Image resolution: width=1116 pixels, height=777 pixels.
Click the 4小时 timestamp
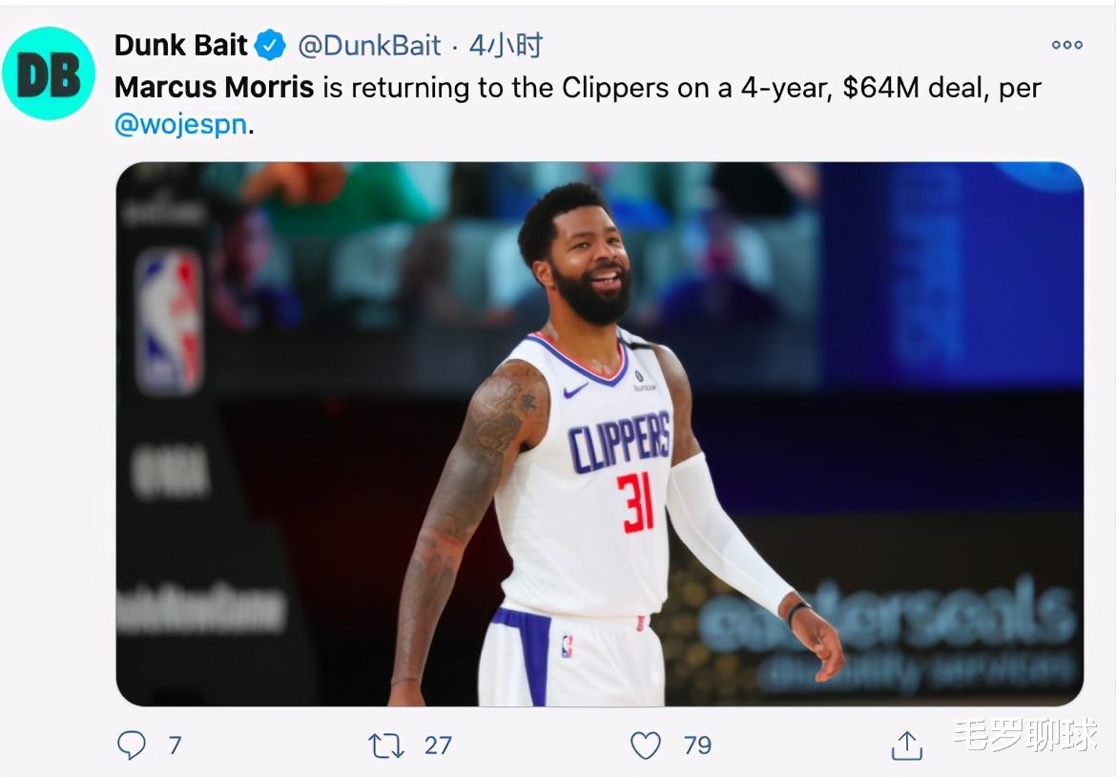[x=506, y=46]
